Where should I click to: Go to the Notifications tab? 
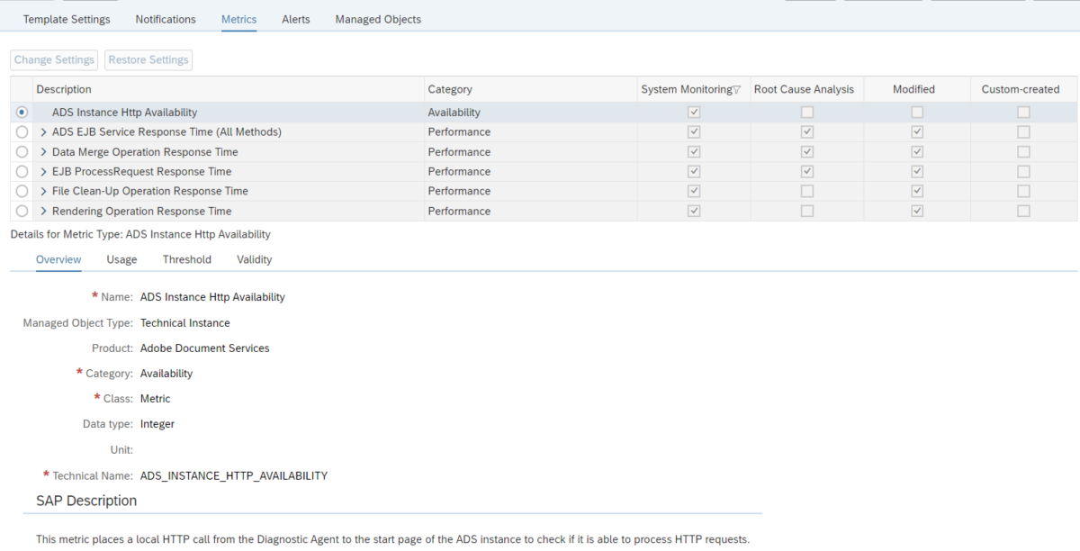pos(165,18)
